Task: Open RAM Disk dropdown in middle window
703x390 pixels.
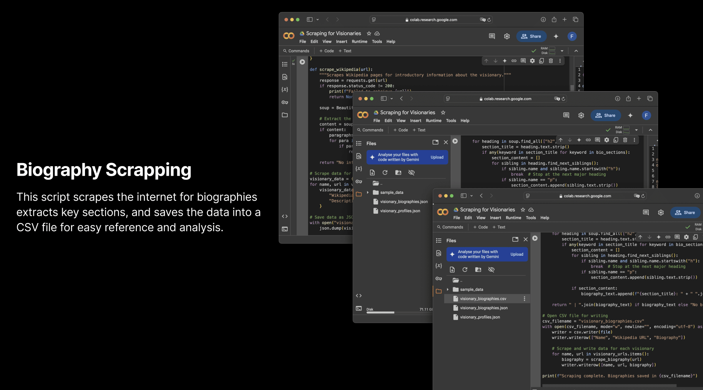Action: pos(636,130)
